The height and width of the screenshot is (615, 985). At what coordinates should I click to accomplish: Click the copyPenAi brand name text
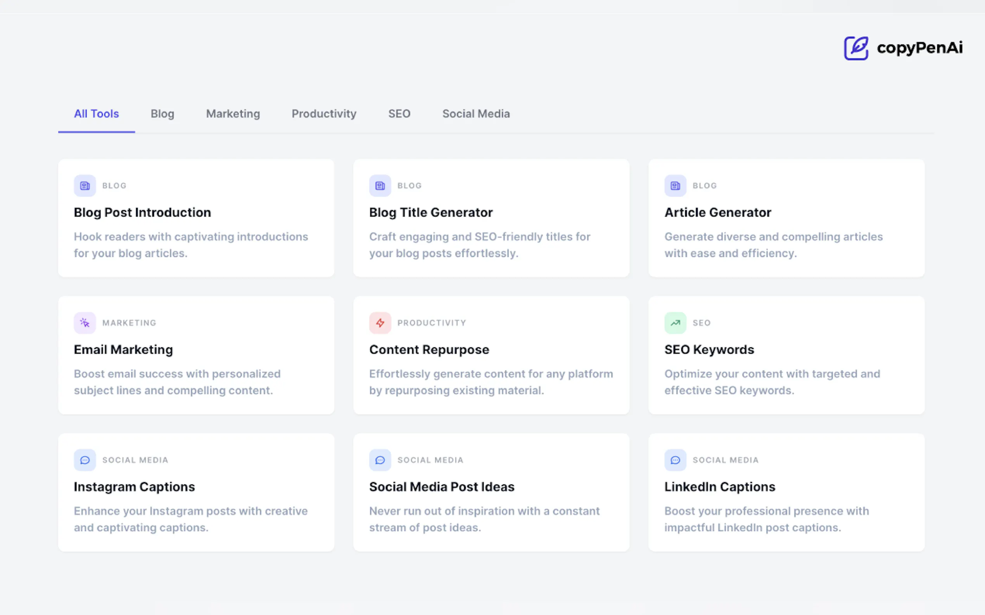point(919,48)
